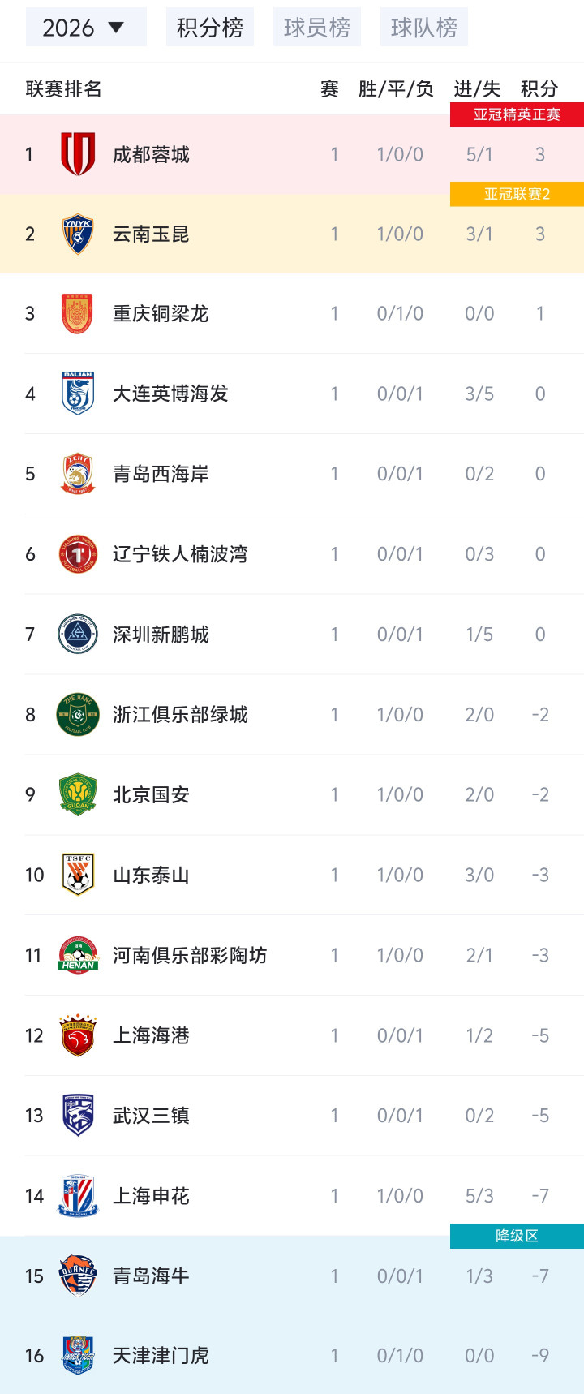Select the 天津津门虎 standings row name
584x1394 pixels.
pyautogui.click(x=161, y=1356)
